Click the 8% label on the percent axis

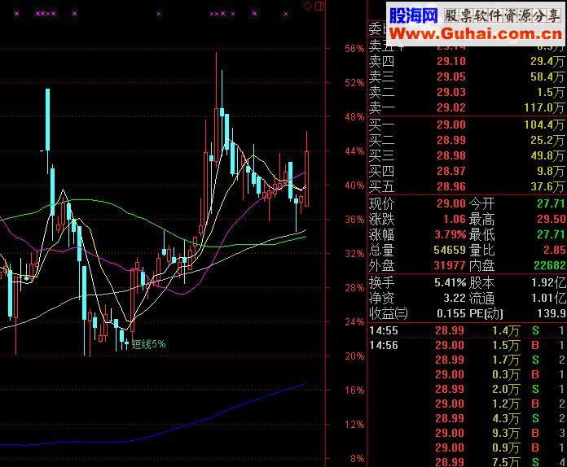[358, 459]
